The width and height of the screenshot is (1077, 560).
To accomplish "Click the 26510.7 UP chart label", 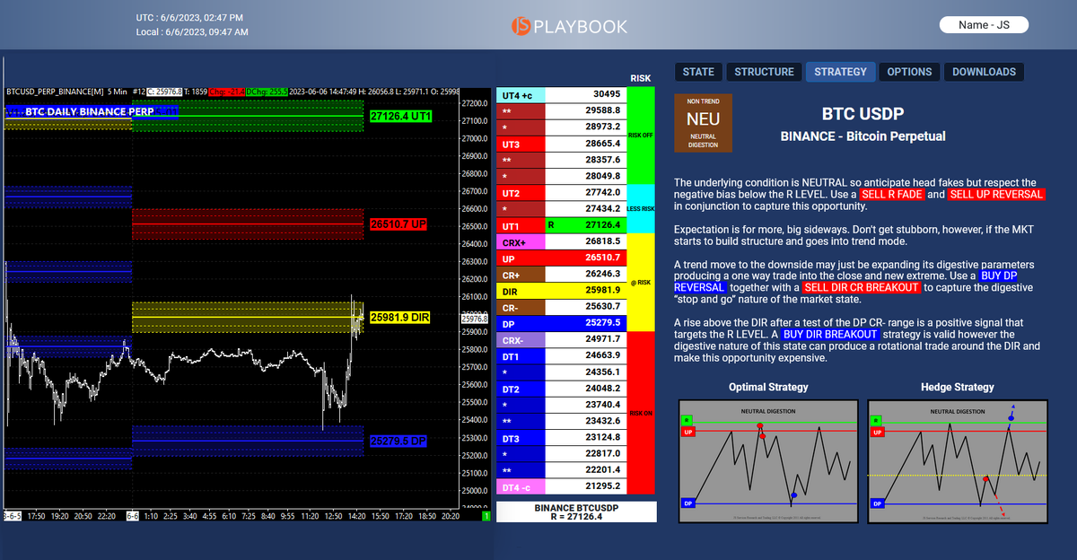I will [398, 223].
